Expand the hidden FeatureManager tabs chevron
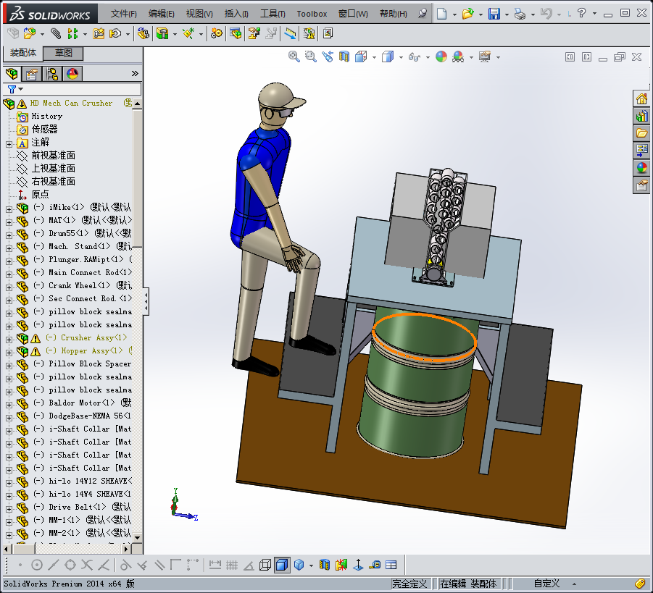653x593 pixels. (135, 73)
